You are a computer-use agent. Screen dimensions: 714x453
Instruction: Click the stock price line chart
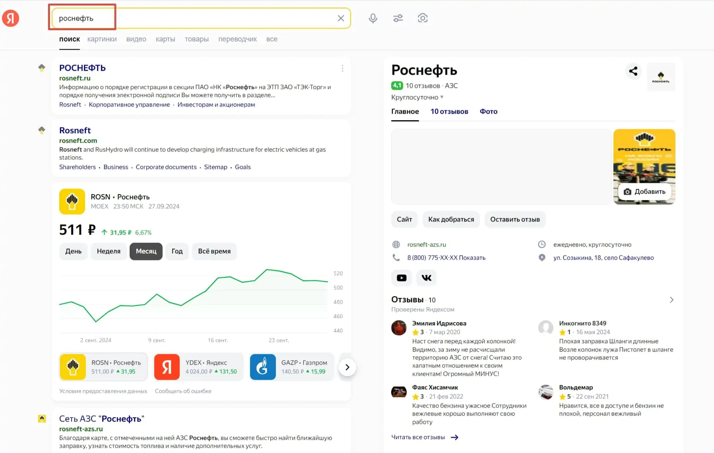[194, 300]
